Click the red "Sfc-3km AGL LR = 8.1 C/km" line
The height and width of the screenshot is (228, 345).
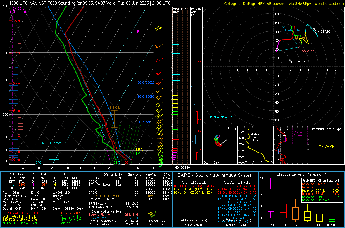click(22, 213)
